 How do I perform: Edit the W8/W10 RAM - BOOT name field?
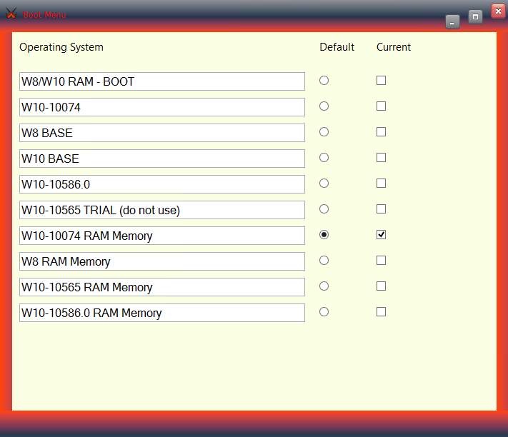click(x=162, y=81)
